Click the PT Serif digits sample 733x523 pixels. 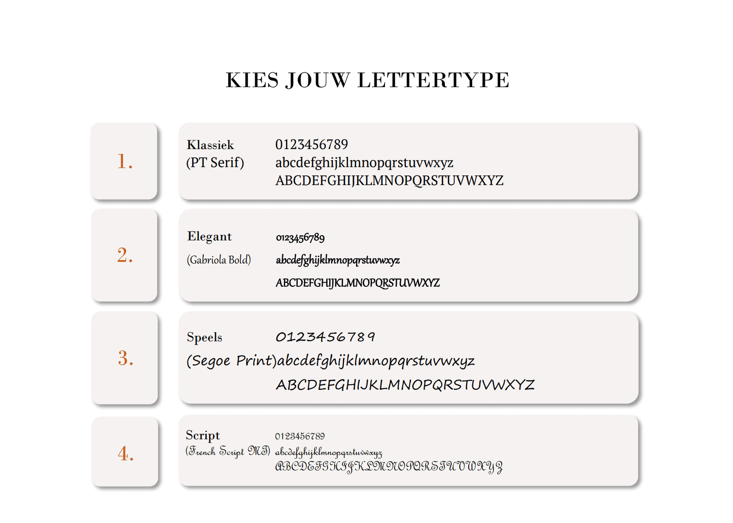311,145
